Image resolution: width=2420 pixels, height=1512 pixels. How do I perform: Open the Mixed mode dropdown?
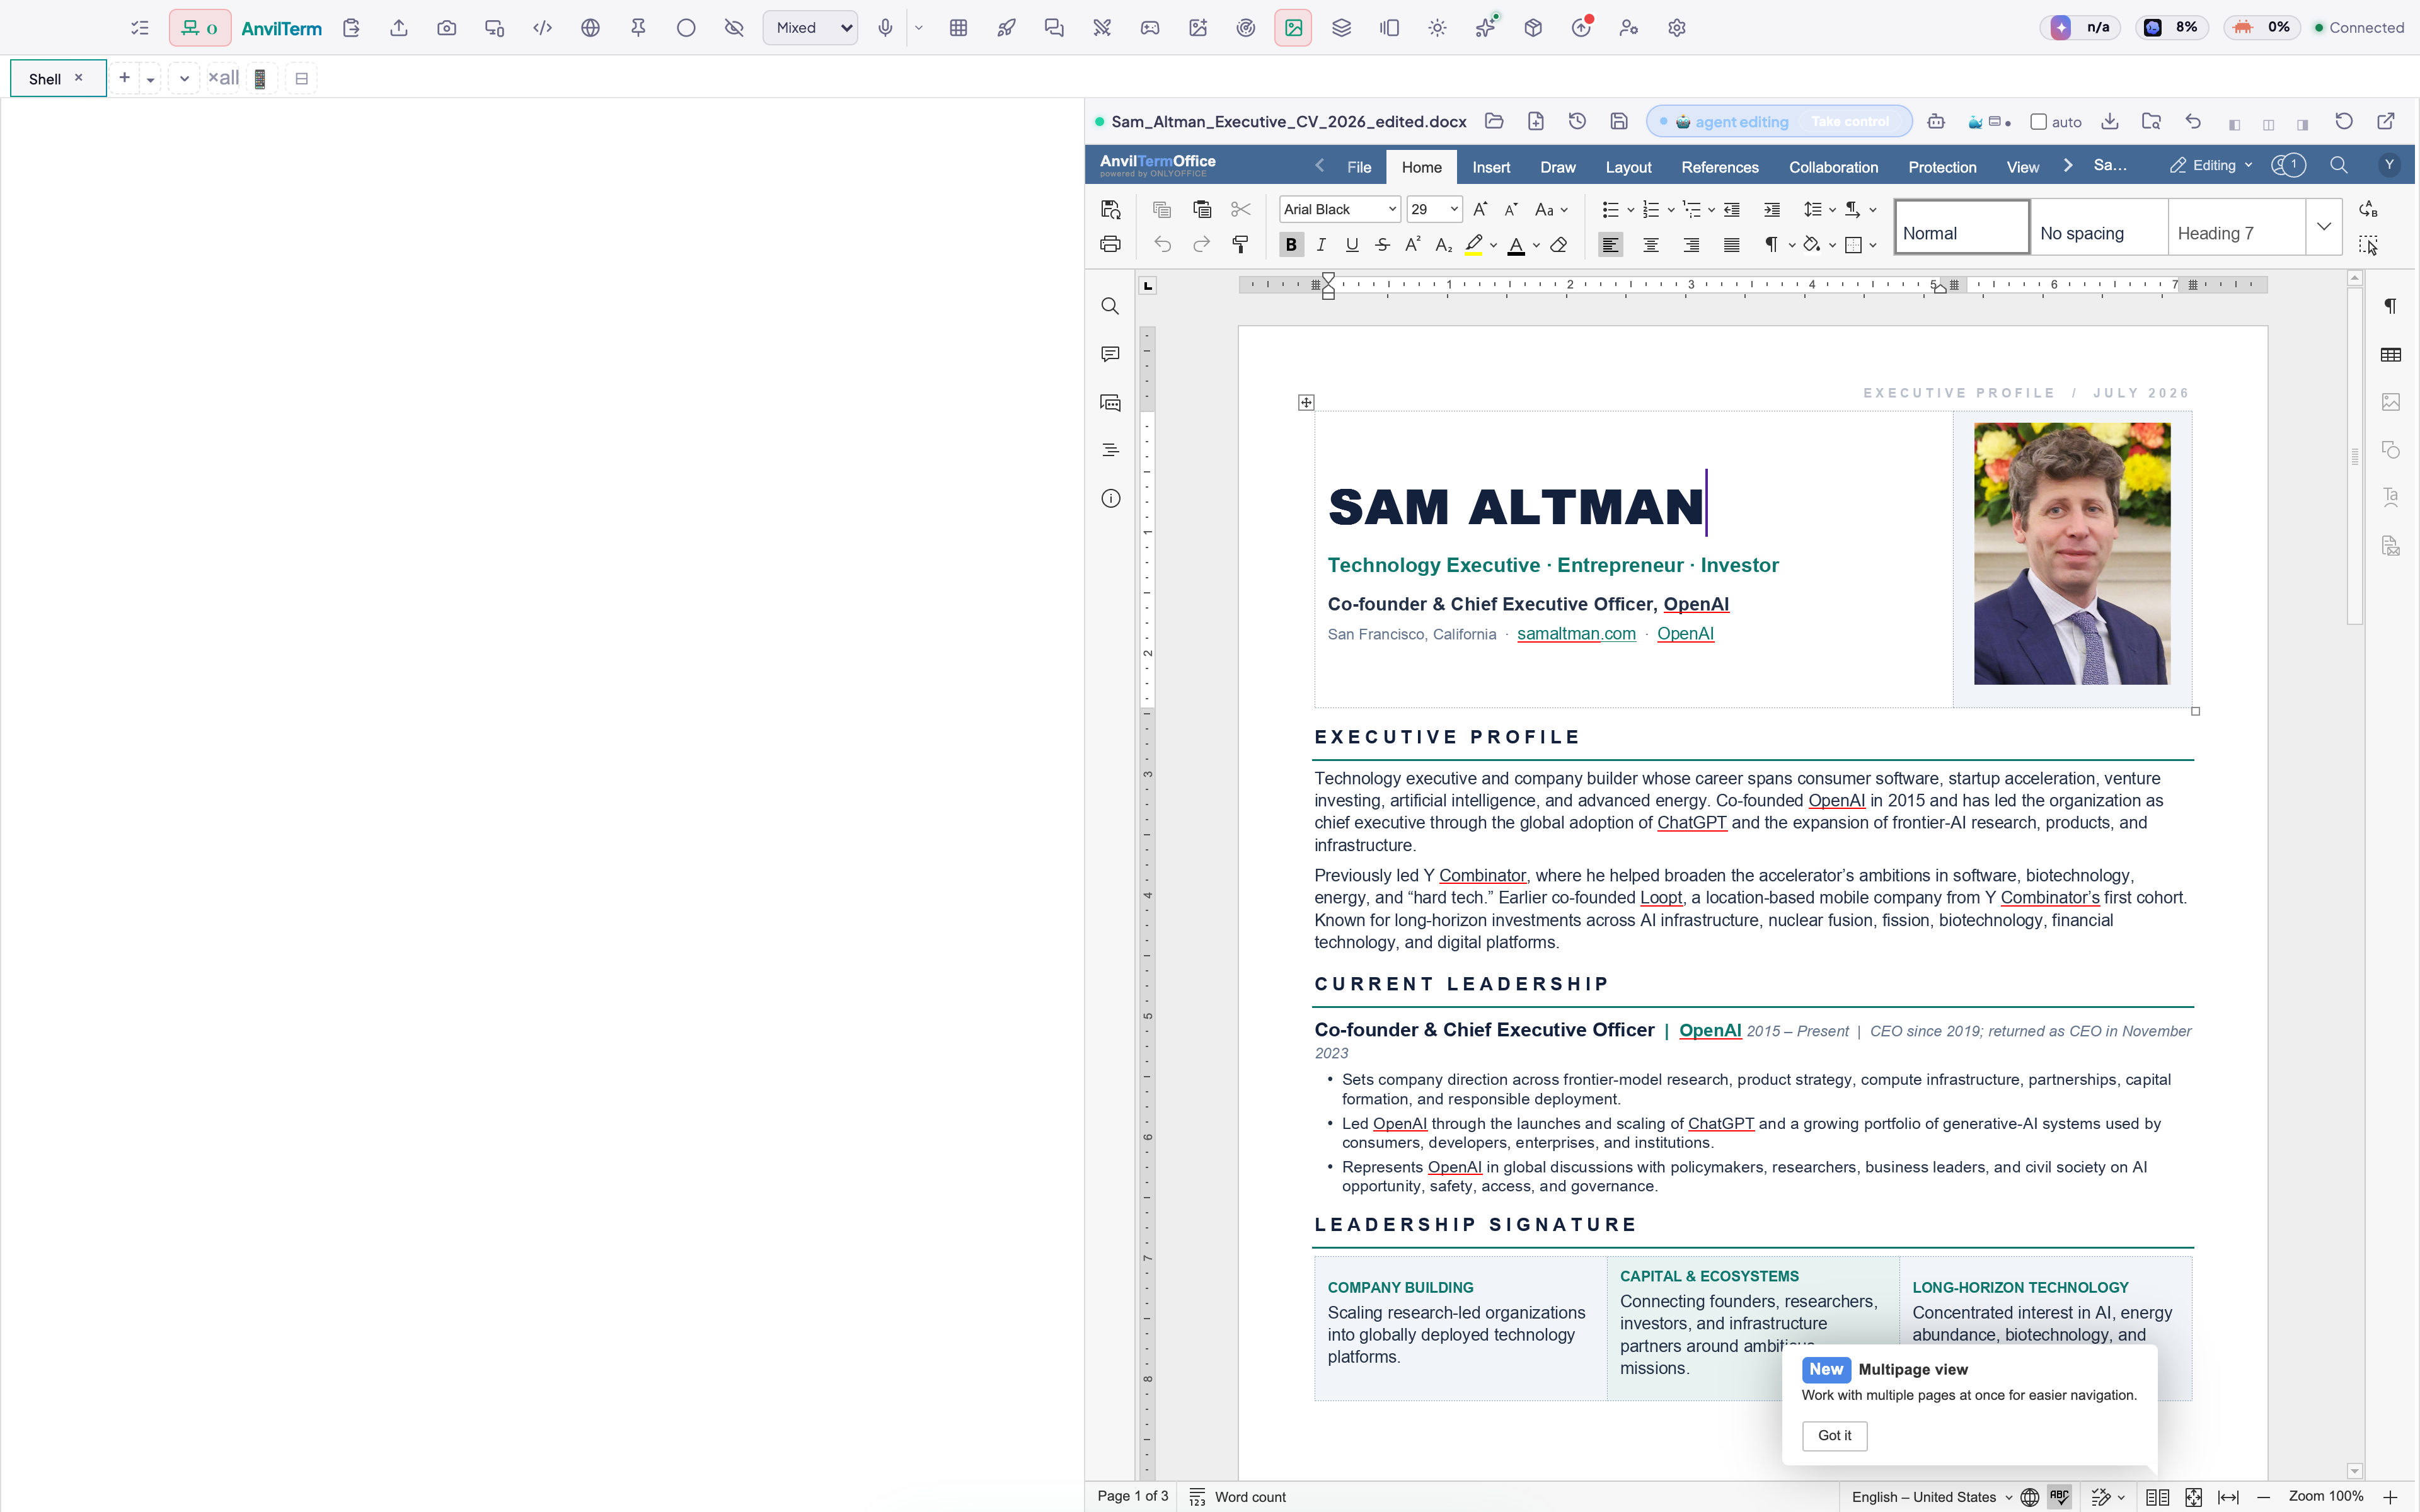click(810, 28)
